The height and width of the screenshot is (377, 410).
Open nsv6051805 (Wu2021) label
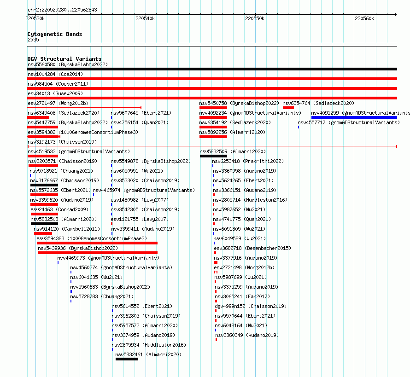[239, 229]
